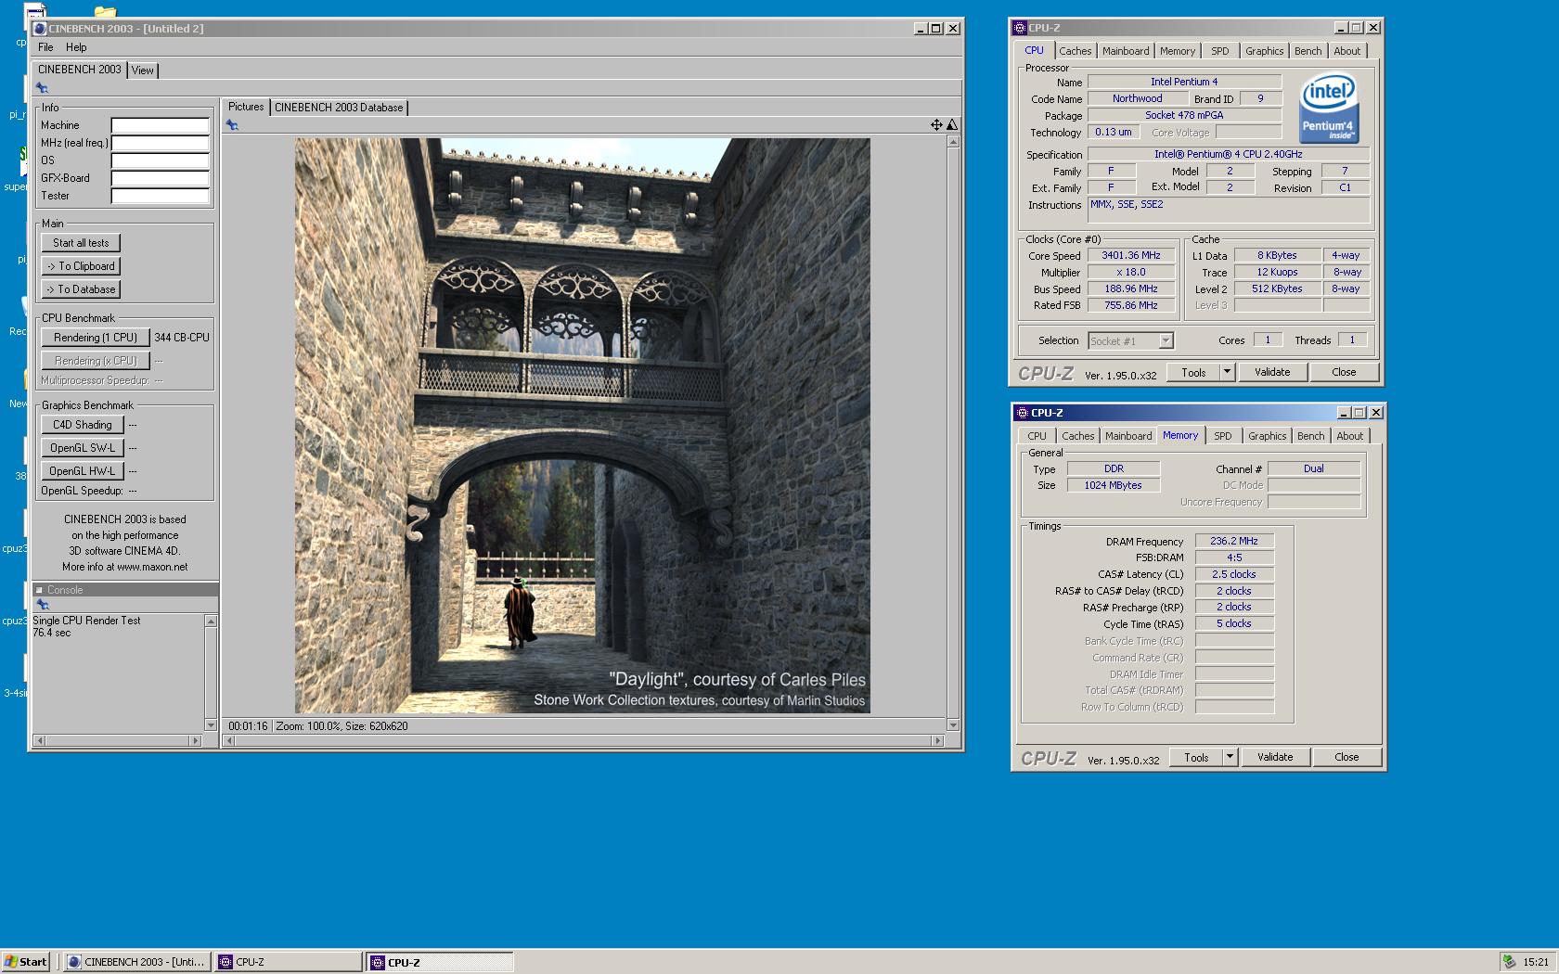Viewport: 1559px width, 974px height.
Task: Click Validate in the lower CPU-Z window
Action: pos(1275,757)
